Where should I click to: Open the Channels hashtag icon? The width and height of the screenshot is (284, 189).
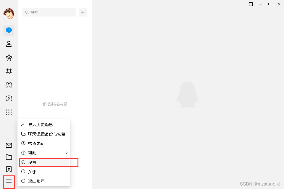tap(9, 71)
